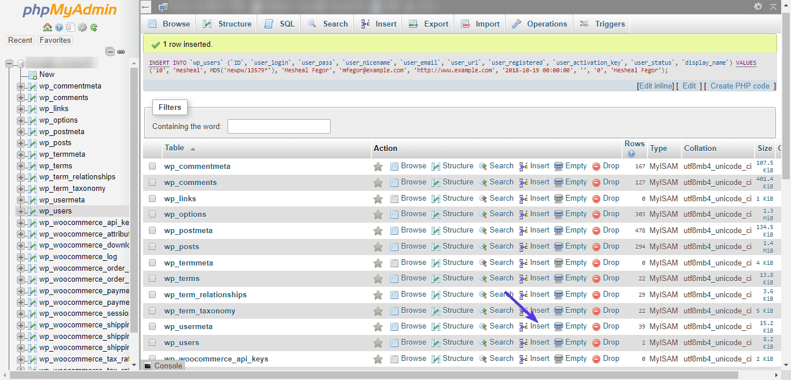This screenshot has width=791, height=380.
Task: Open the Console panel at the bottom
Action: [x=163, y=366]
